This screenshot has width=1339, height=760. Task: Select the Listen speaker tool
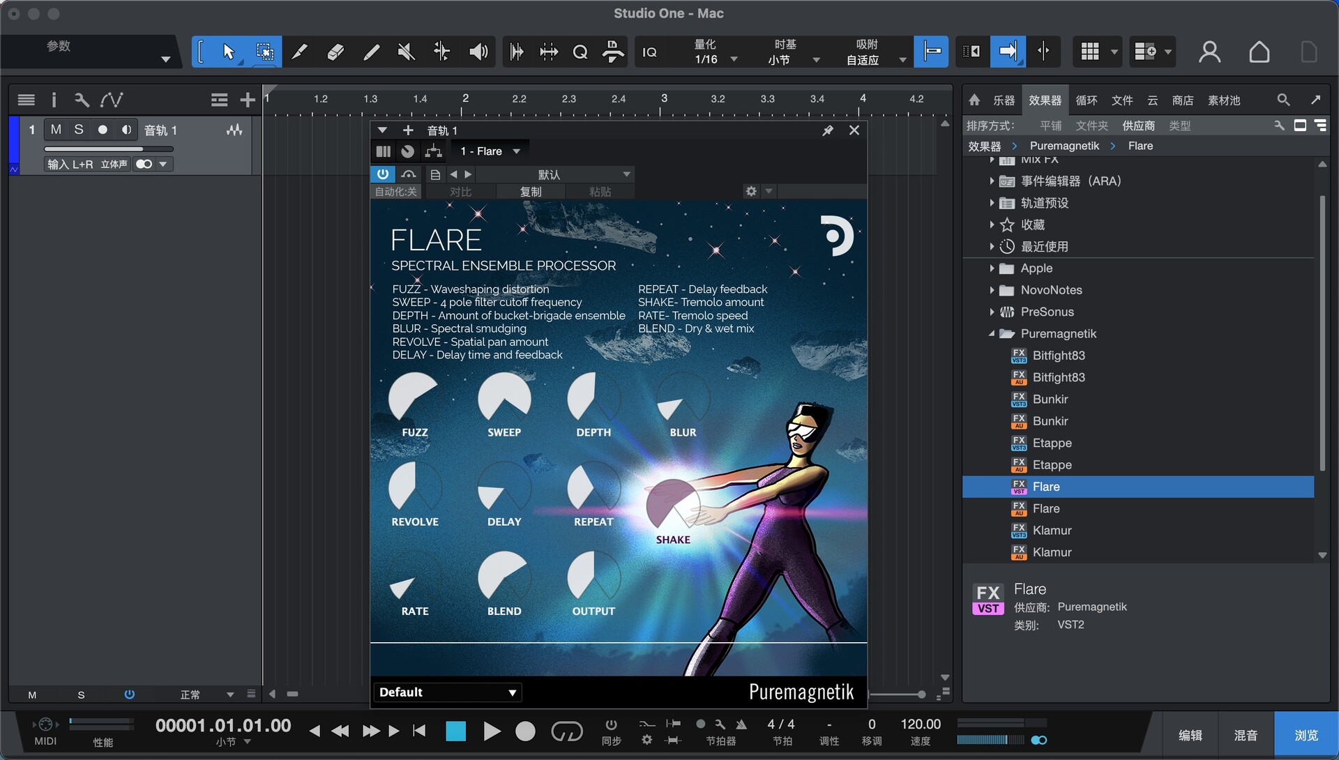[x=478, y=52]
